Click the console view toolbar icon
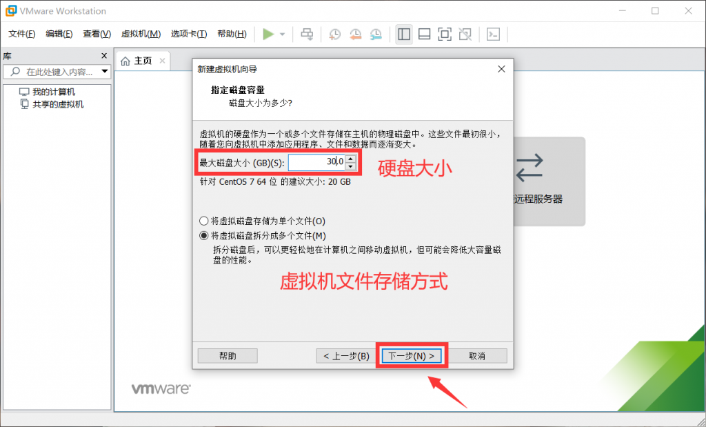 pyautogui.click(x=494, y=34)
